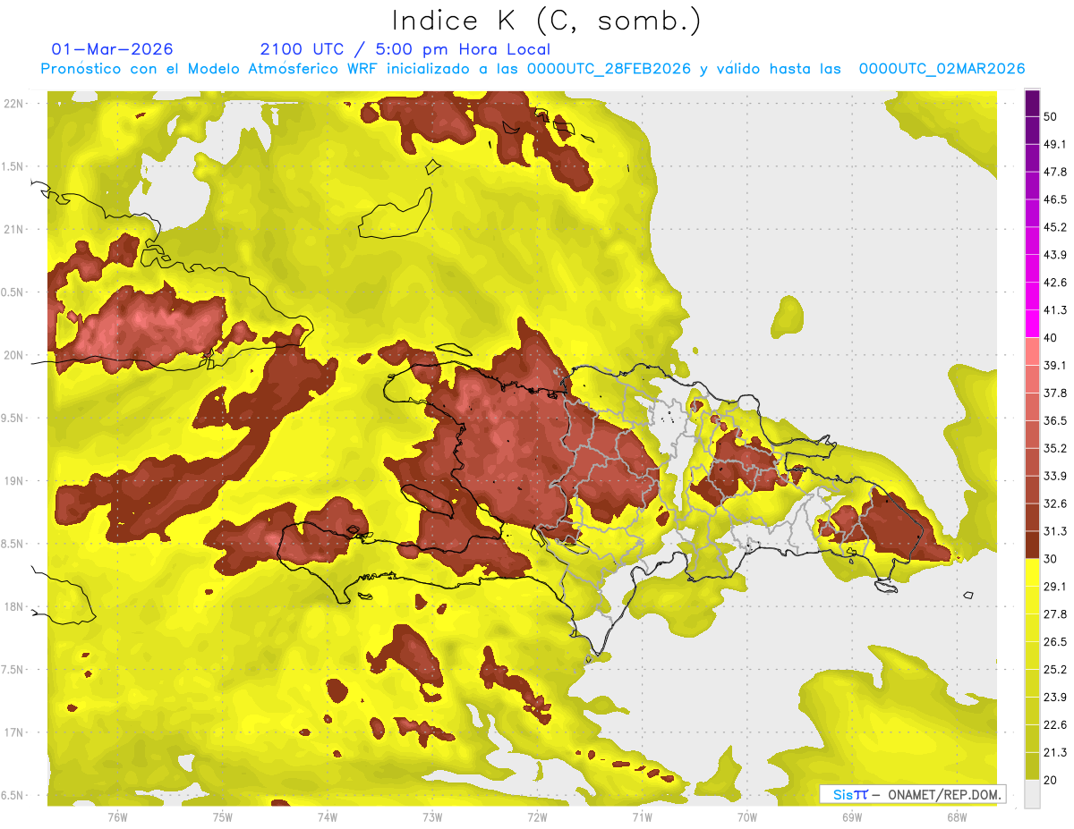Click the '40' colorbar value
Image resolution: width=1074 pixels, height=829 pixels.
(1051, 338)
